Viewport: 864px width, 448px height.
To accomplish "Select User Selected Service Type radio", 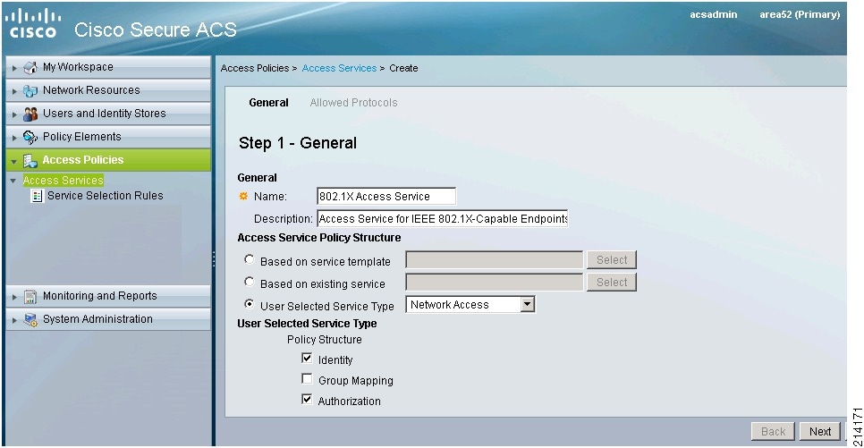I will tap(249, 304).
